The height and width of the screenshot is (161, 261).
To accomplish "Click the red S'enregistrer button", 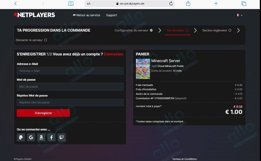I will click(x=43, y=113).
